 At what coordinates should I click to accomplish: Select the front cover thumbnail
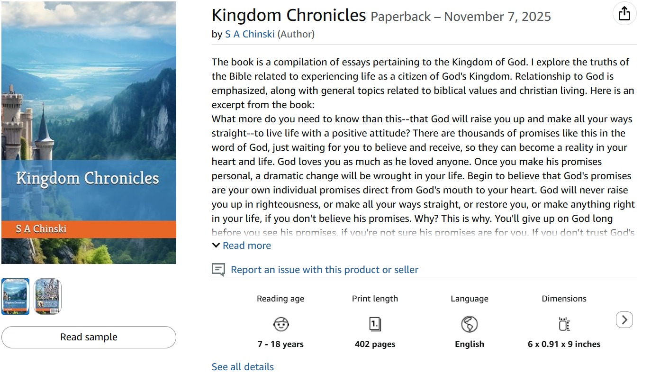(x=16, y=296)
